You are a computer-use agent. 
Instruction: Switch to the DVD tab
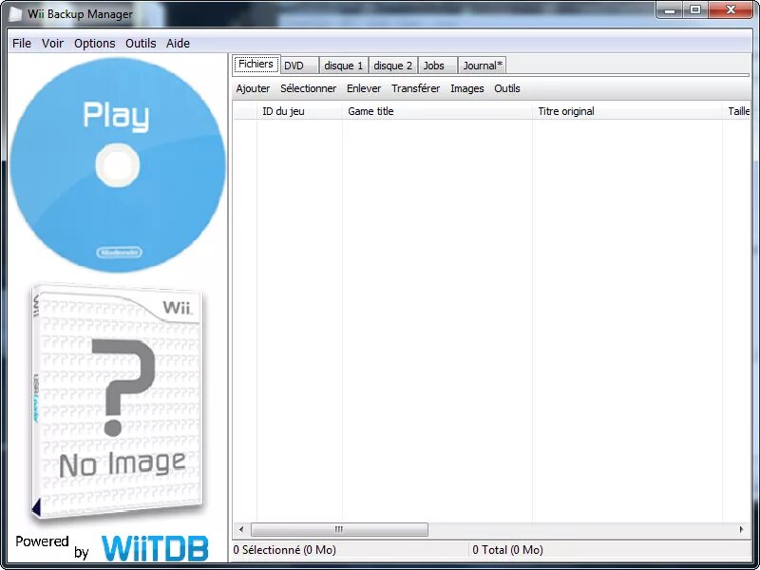point(299,66)
